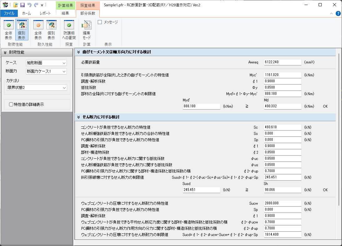The width and height of the screenshot is (342, 246).
Task: Click the 耐荷性能 個別表示 icon
Action: click(22, 29)
